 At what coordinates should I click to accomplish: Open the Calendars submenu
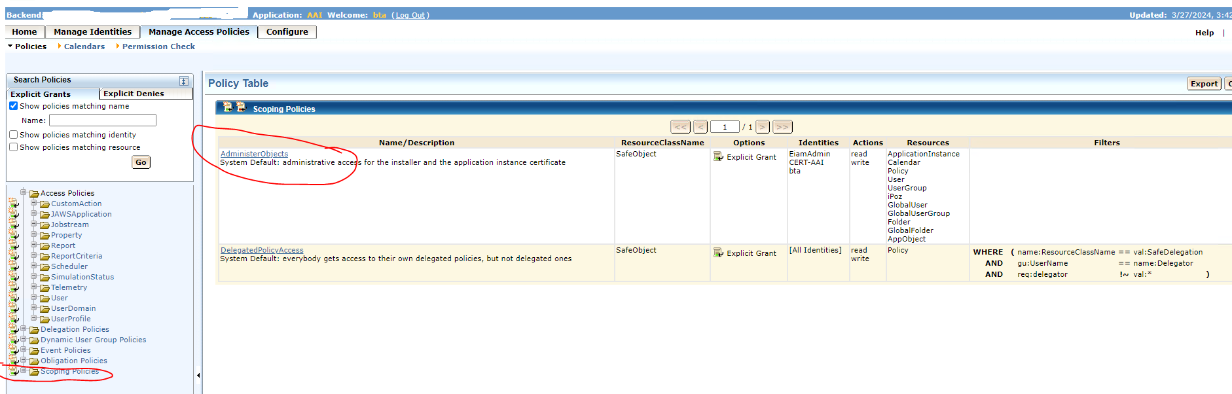(x=84, y=46)
